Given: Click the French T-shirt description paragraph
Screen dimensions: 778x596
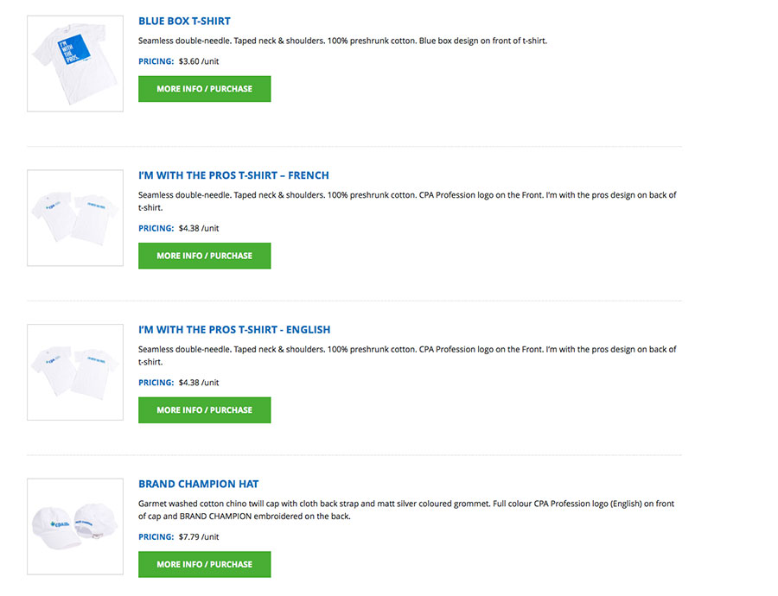Looking at the screenshot, I should pos(406,201).
